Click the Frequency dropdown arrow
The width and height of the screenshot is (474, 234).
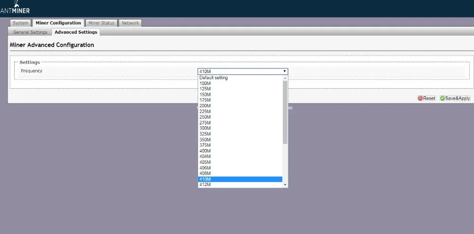pyautogui.click(x=284, y=72)
